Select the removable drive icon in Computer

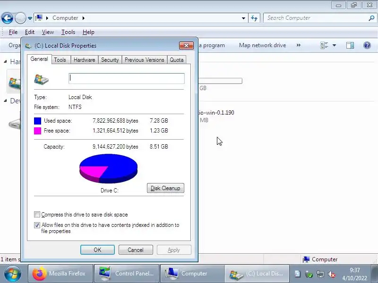[15, 124]
